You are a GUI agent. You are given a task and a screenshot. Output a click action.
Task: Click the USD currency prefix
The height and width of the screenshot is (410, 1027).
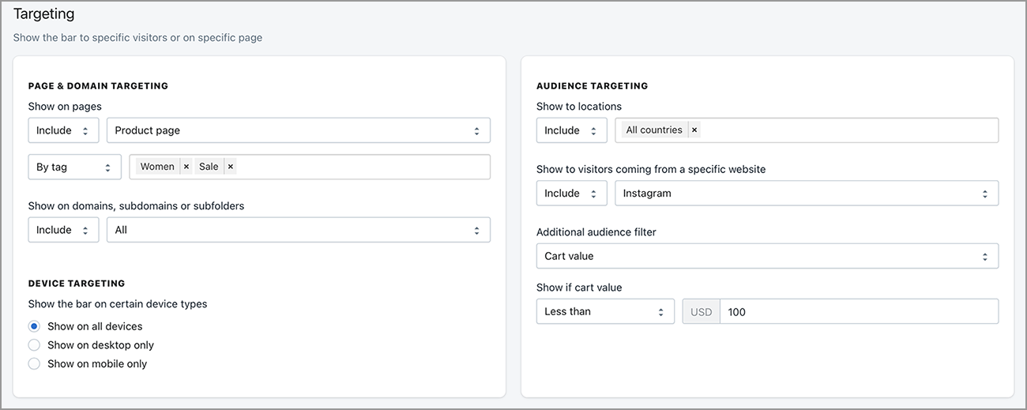(701, 311)
